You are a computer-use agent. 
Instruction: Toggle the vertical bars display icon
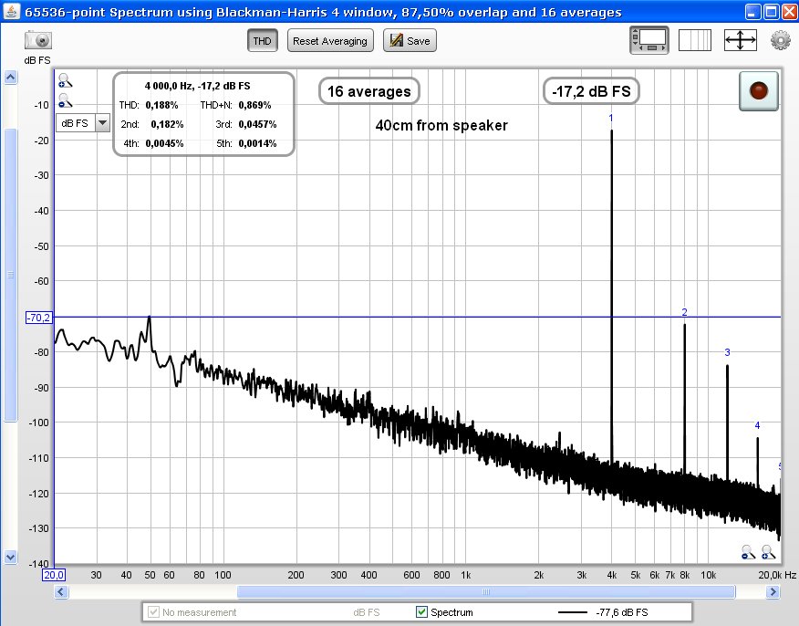(x=695, y=40)
